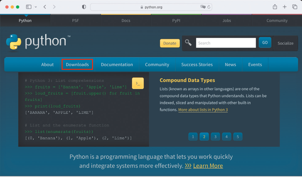Launch the interactive shell icon
The width and height of the screenshot is (302, 177).
(138, 83)
